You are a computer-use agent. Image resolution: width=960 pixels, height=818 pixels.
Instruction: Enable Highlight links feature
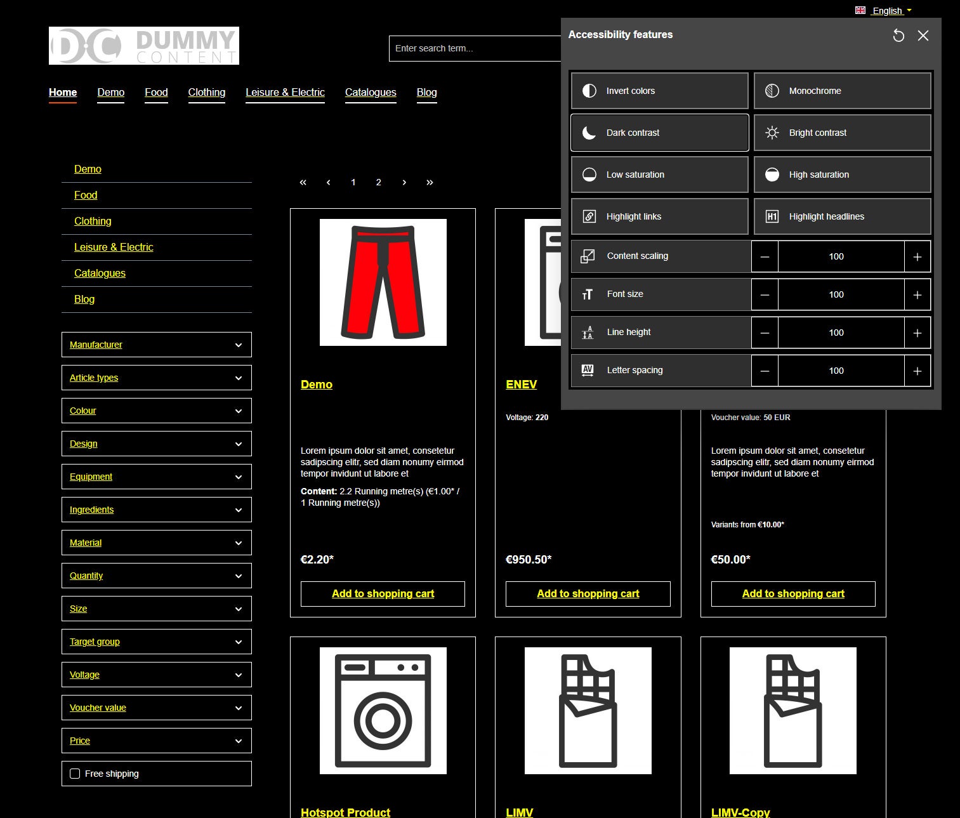click(x=660, y=216)
